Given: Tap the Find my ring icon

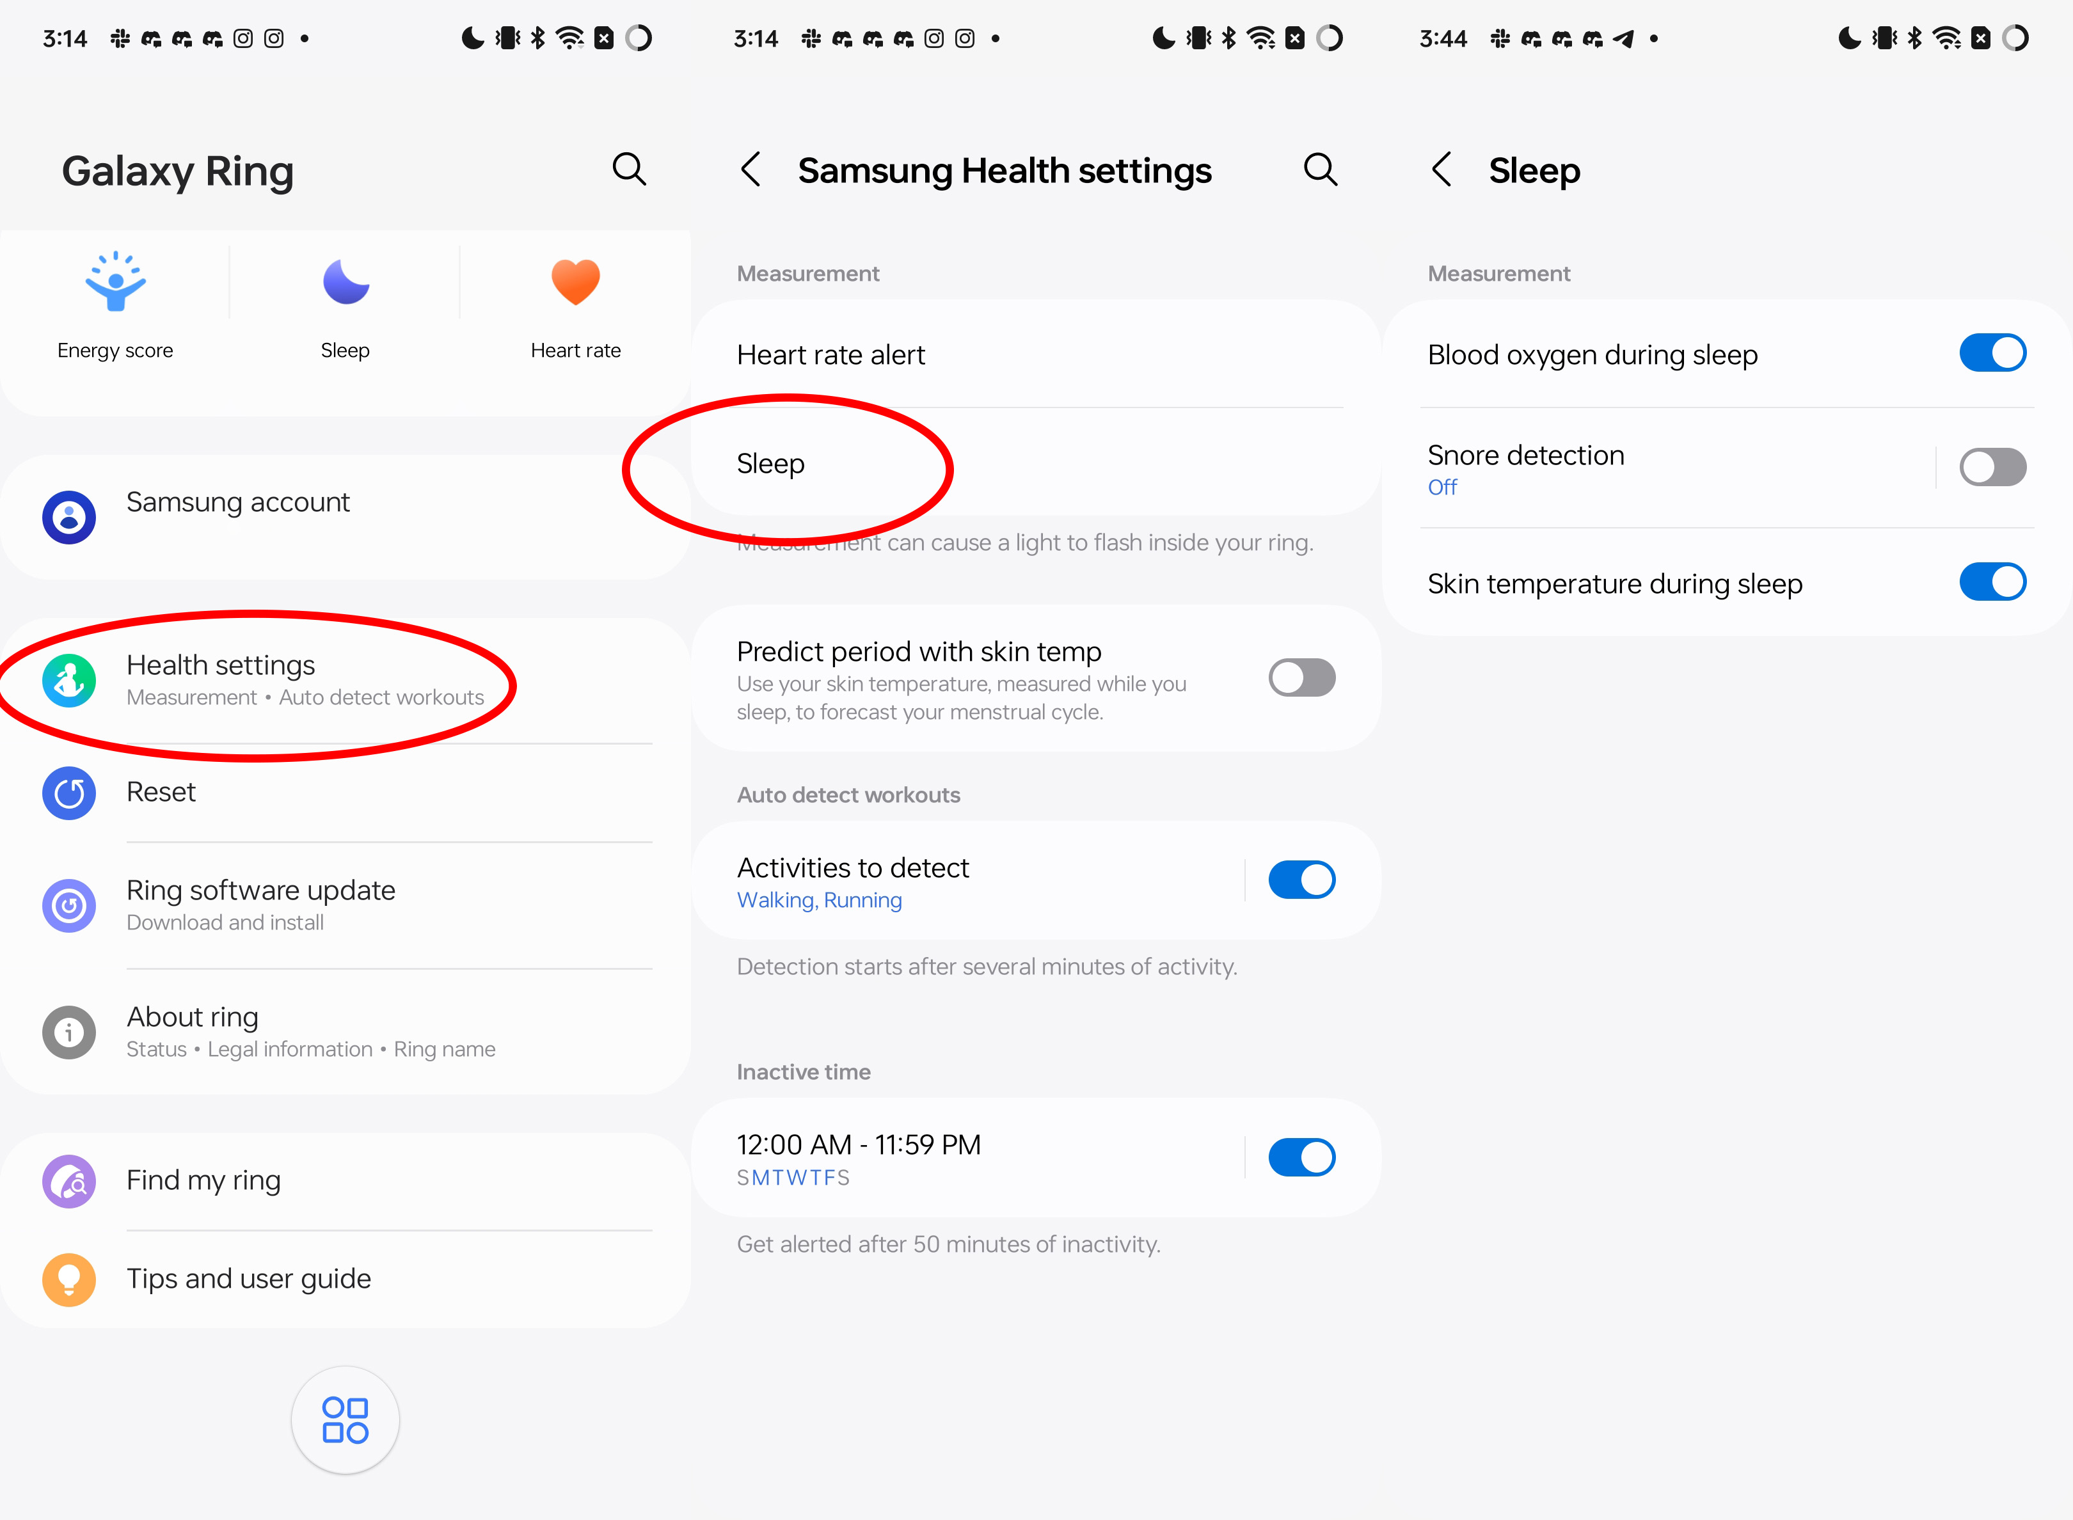Looking at the screenshot, I should (69, 1179).
